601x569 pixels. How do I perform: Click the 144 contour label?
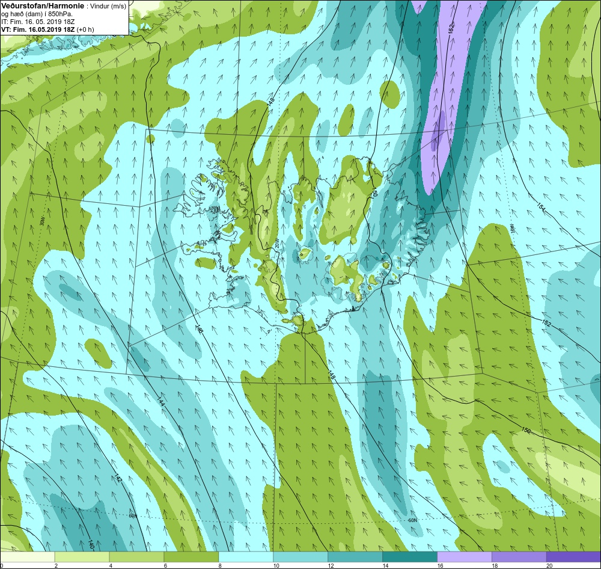[x=161, y=402]
